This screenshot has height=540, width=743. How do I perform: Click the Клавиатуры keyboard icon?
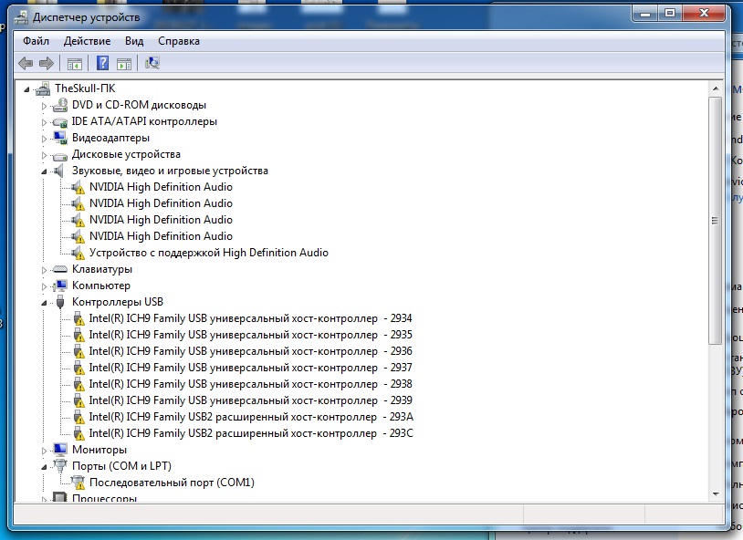60,269
